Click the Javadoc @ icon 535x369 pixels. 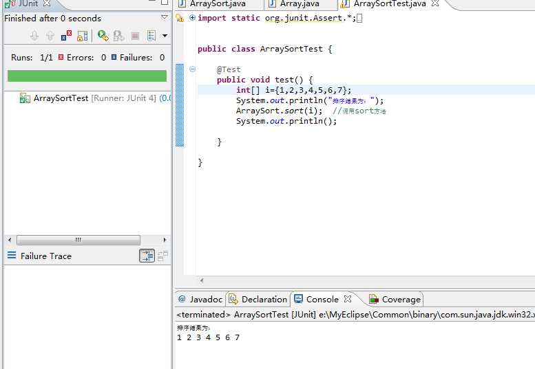(182, 299)
